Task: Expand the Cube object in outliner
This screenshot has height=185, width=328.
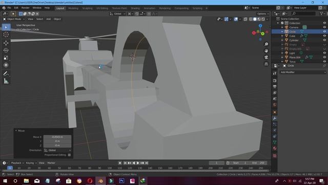Action: 282,36
